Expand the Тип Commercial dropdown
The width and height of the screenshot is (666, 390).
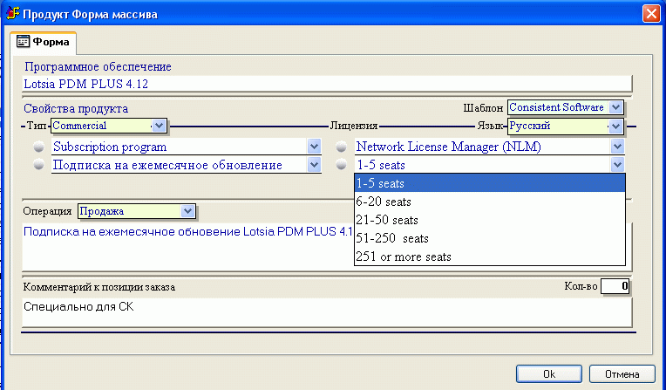point(159,126)
